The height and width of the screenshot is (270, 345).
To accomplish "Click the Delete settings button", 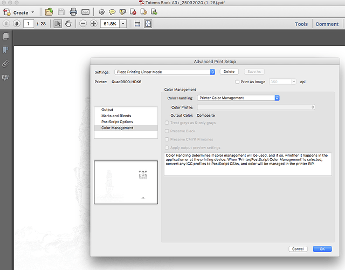I will coord(229,71).
